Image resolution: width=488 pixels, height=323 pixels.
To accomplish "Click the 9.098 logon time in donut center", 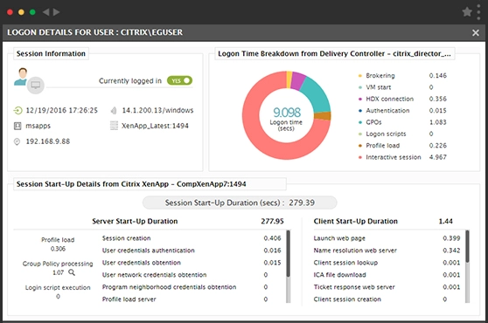I will [x=287, y=112].
